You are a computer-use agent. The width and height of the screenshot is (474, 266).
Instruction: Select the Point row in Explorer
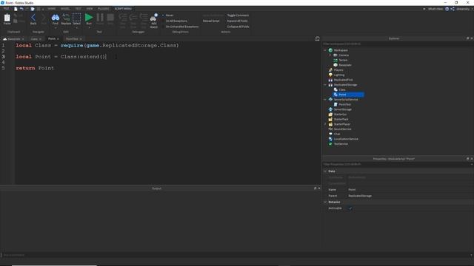(349, 95)
